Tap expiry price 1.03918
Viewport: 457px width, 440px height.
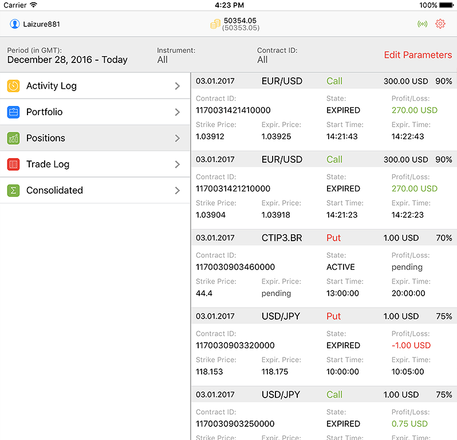coord(275,215)
